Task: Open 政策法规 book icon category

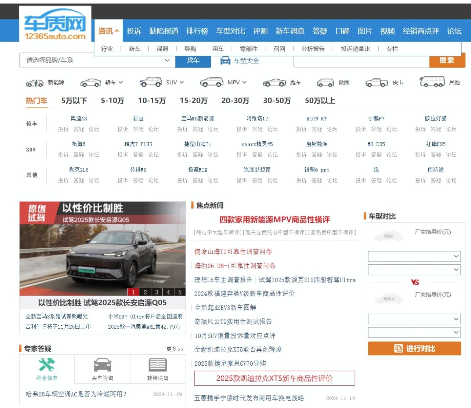Action: [x=158, y=365]
